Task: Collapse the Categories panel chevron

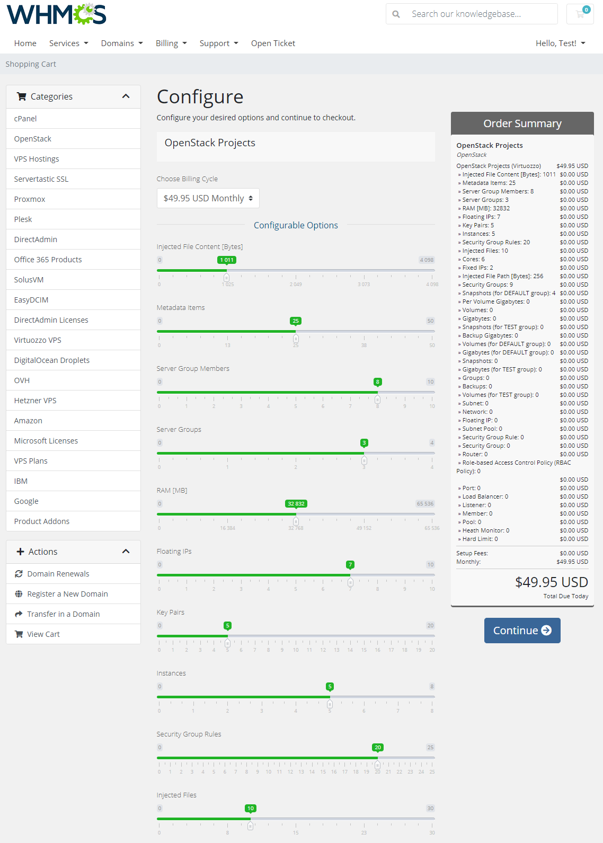Action: 126,96
